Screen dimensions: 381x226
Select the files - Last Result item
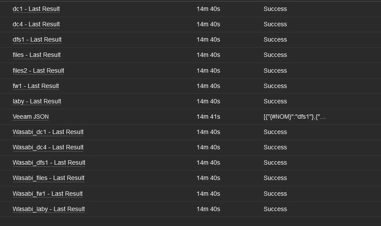coord(36,55)
